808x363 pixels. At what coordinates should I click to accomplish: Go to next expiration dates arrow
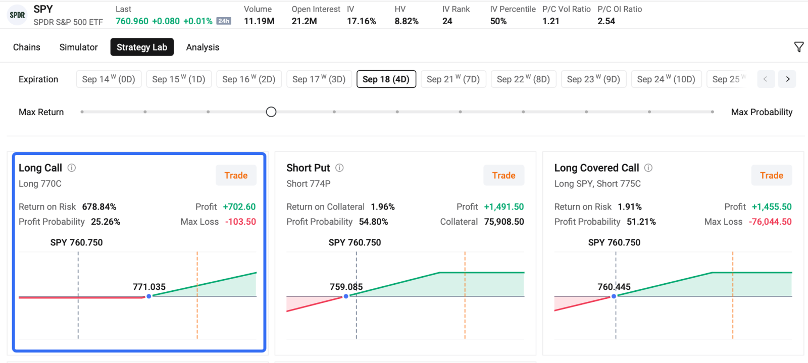coord(787,79)
